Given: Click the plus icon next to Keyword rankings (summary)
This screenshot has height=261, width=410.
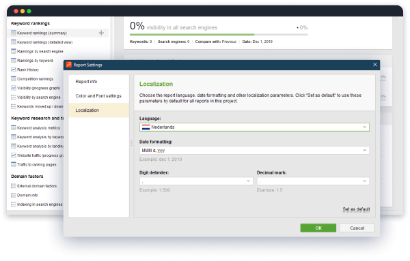Looking at the screenshot, I should pyautogui.click(x=101, y=33).
